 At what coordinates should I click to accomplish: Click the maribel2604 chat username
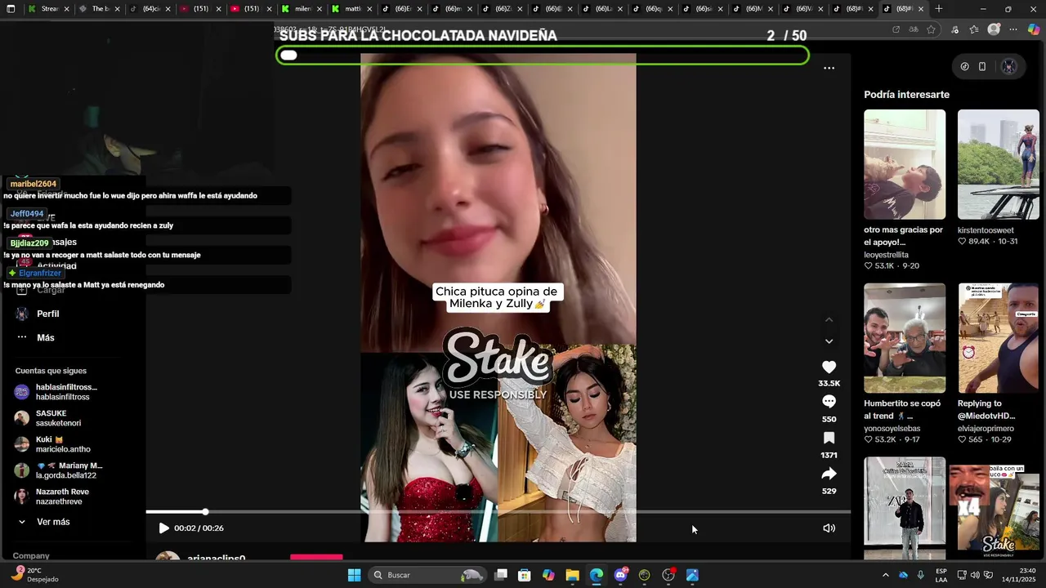(34, 184)
